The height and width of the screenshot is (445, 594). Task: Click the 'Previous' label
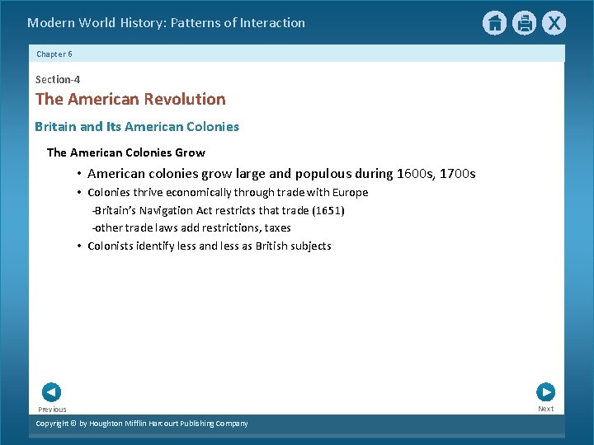tap(52, 410)
